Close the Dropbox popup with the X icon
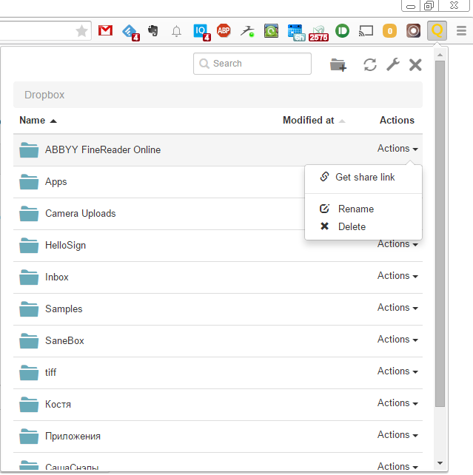The width and height of the screenshot is (473, 475). (415, 65)
